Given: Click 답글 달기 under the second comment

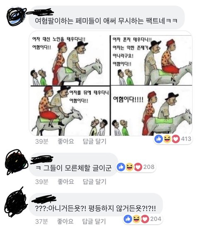Looking at the screenshot, I should pyautogui.click(x=95, y=182).
